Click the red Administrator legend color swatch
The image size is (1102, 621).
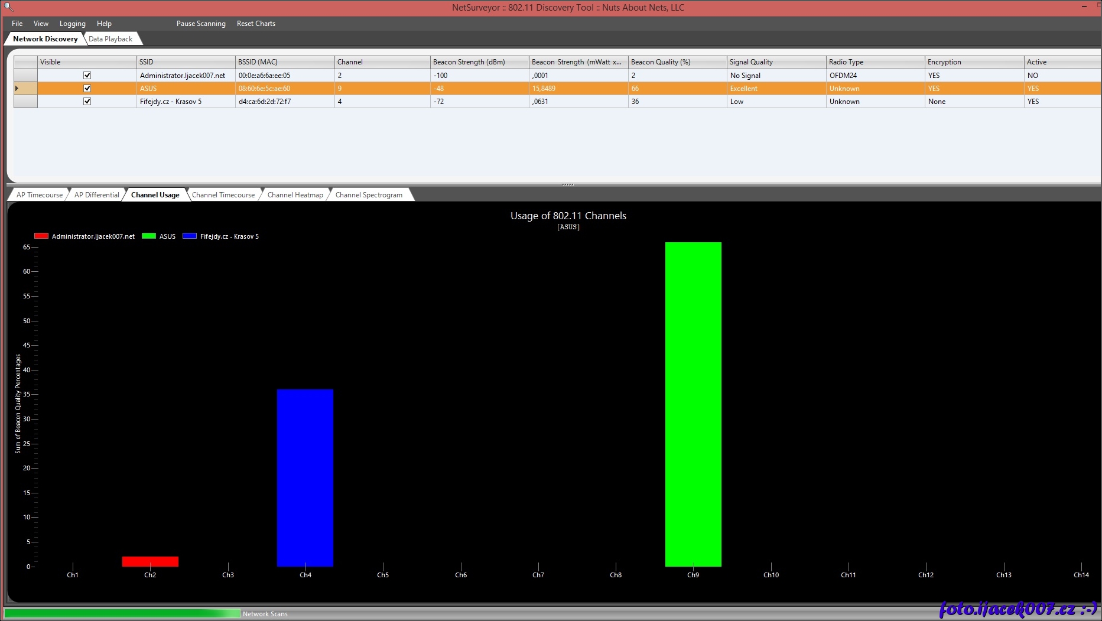pyautogui.click(x=41, y=236)
